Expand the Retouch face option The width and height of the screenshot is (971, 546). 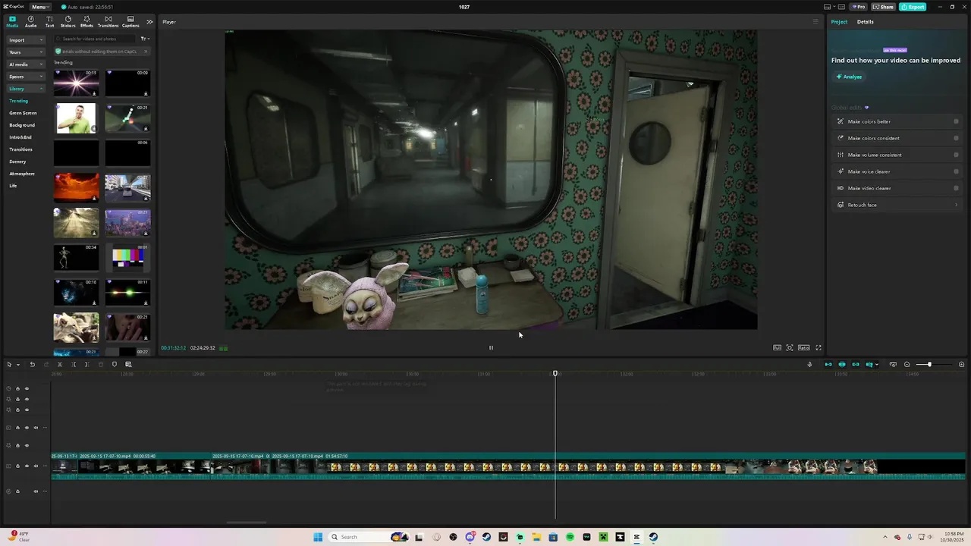pyautogui.click(x=897, y=205)
